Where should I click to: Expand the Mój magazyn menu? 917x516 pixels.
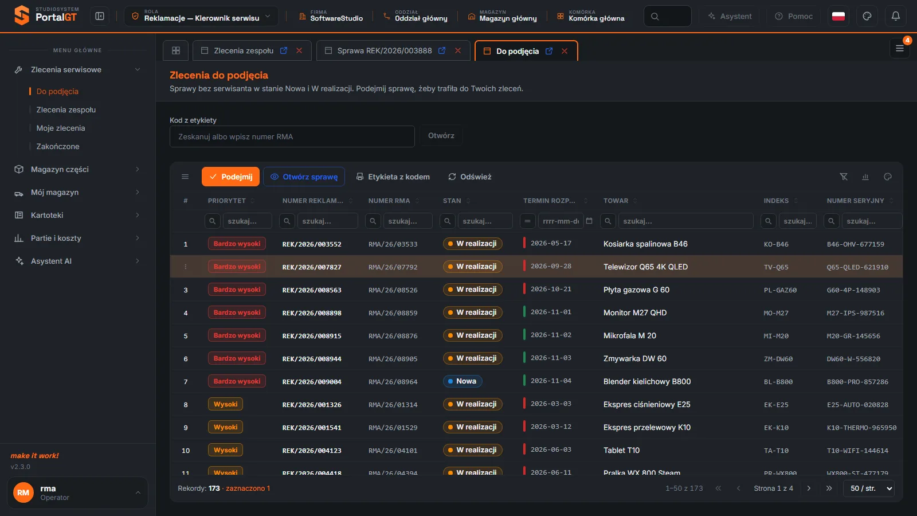coord(77,192)
